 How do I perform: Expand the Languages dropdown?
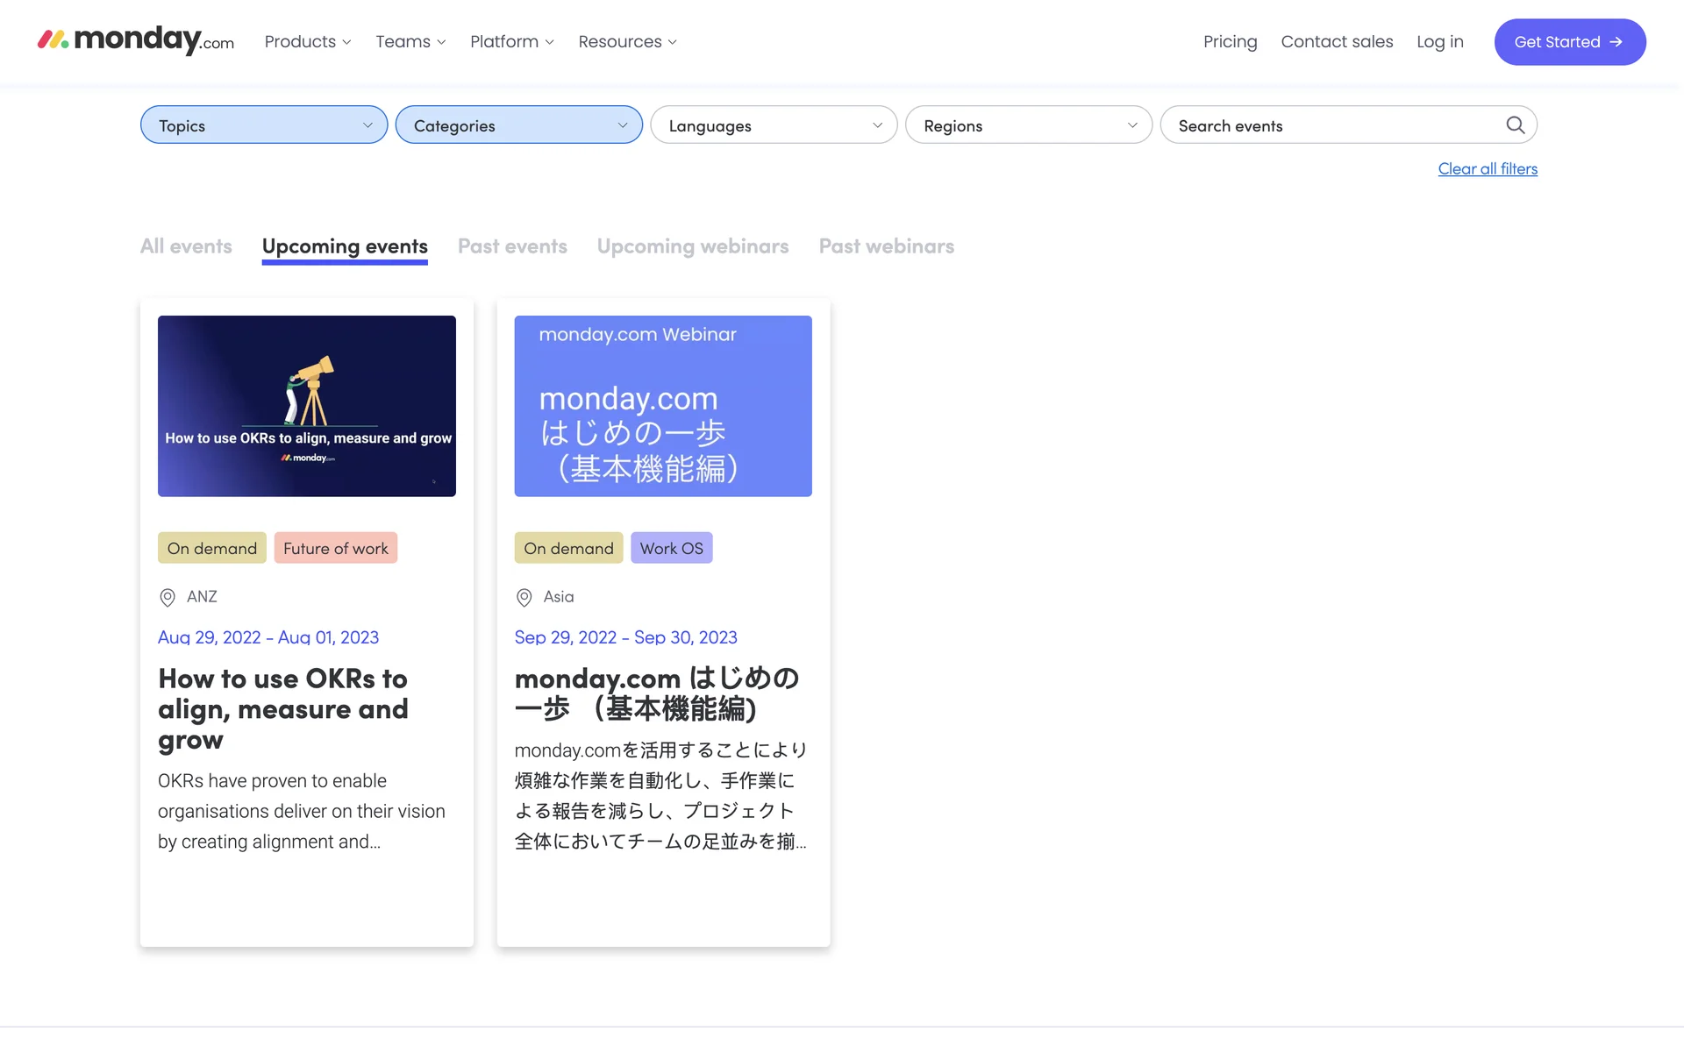(x=773, y=125)
